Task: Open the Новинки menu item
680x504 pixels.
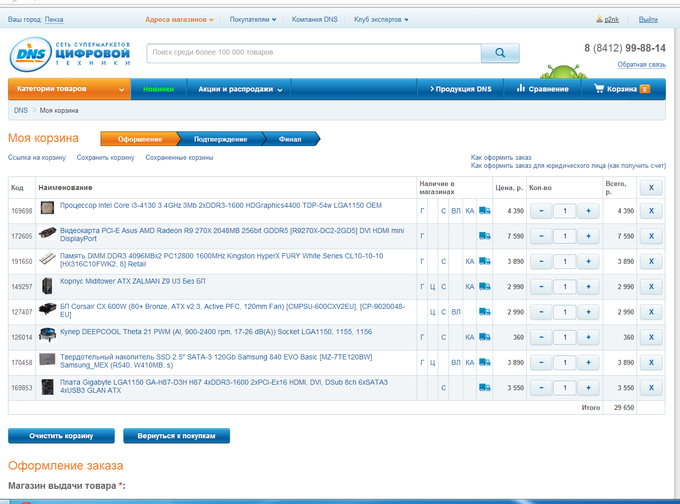Action: [158, 89]
